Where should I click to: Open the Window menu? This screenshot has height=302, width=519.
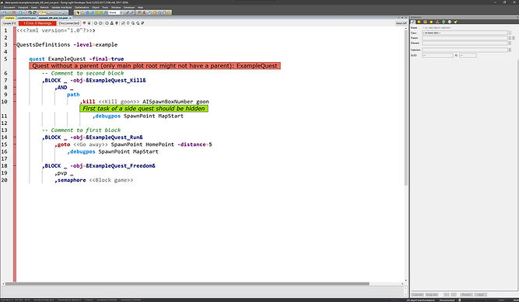pos(116,7)
